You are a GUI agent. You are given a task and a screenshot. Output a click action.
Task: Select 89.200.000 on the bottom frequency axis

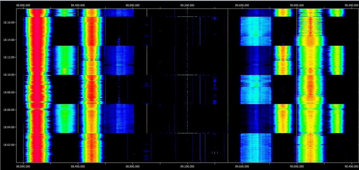(187, 166)
